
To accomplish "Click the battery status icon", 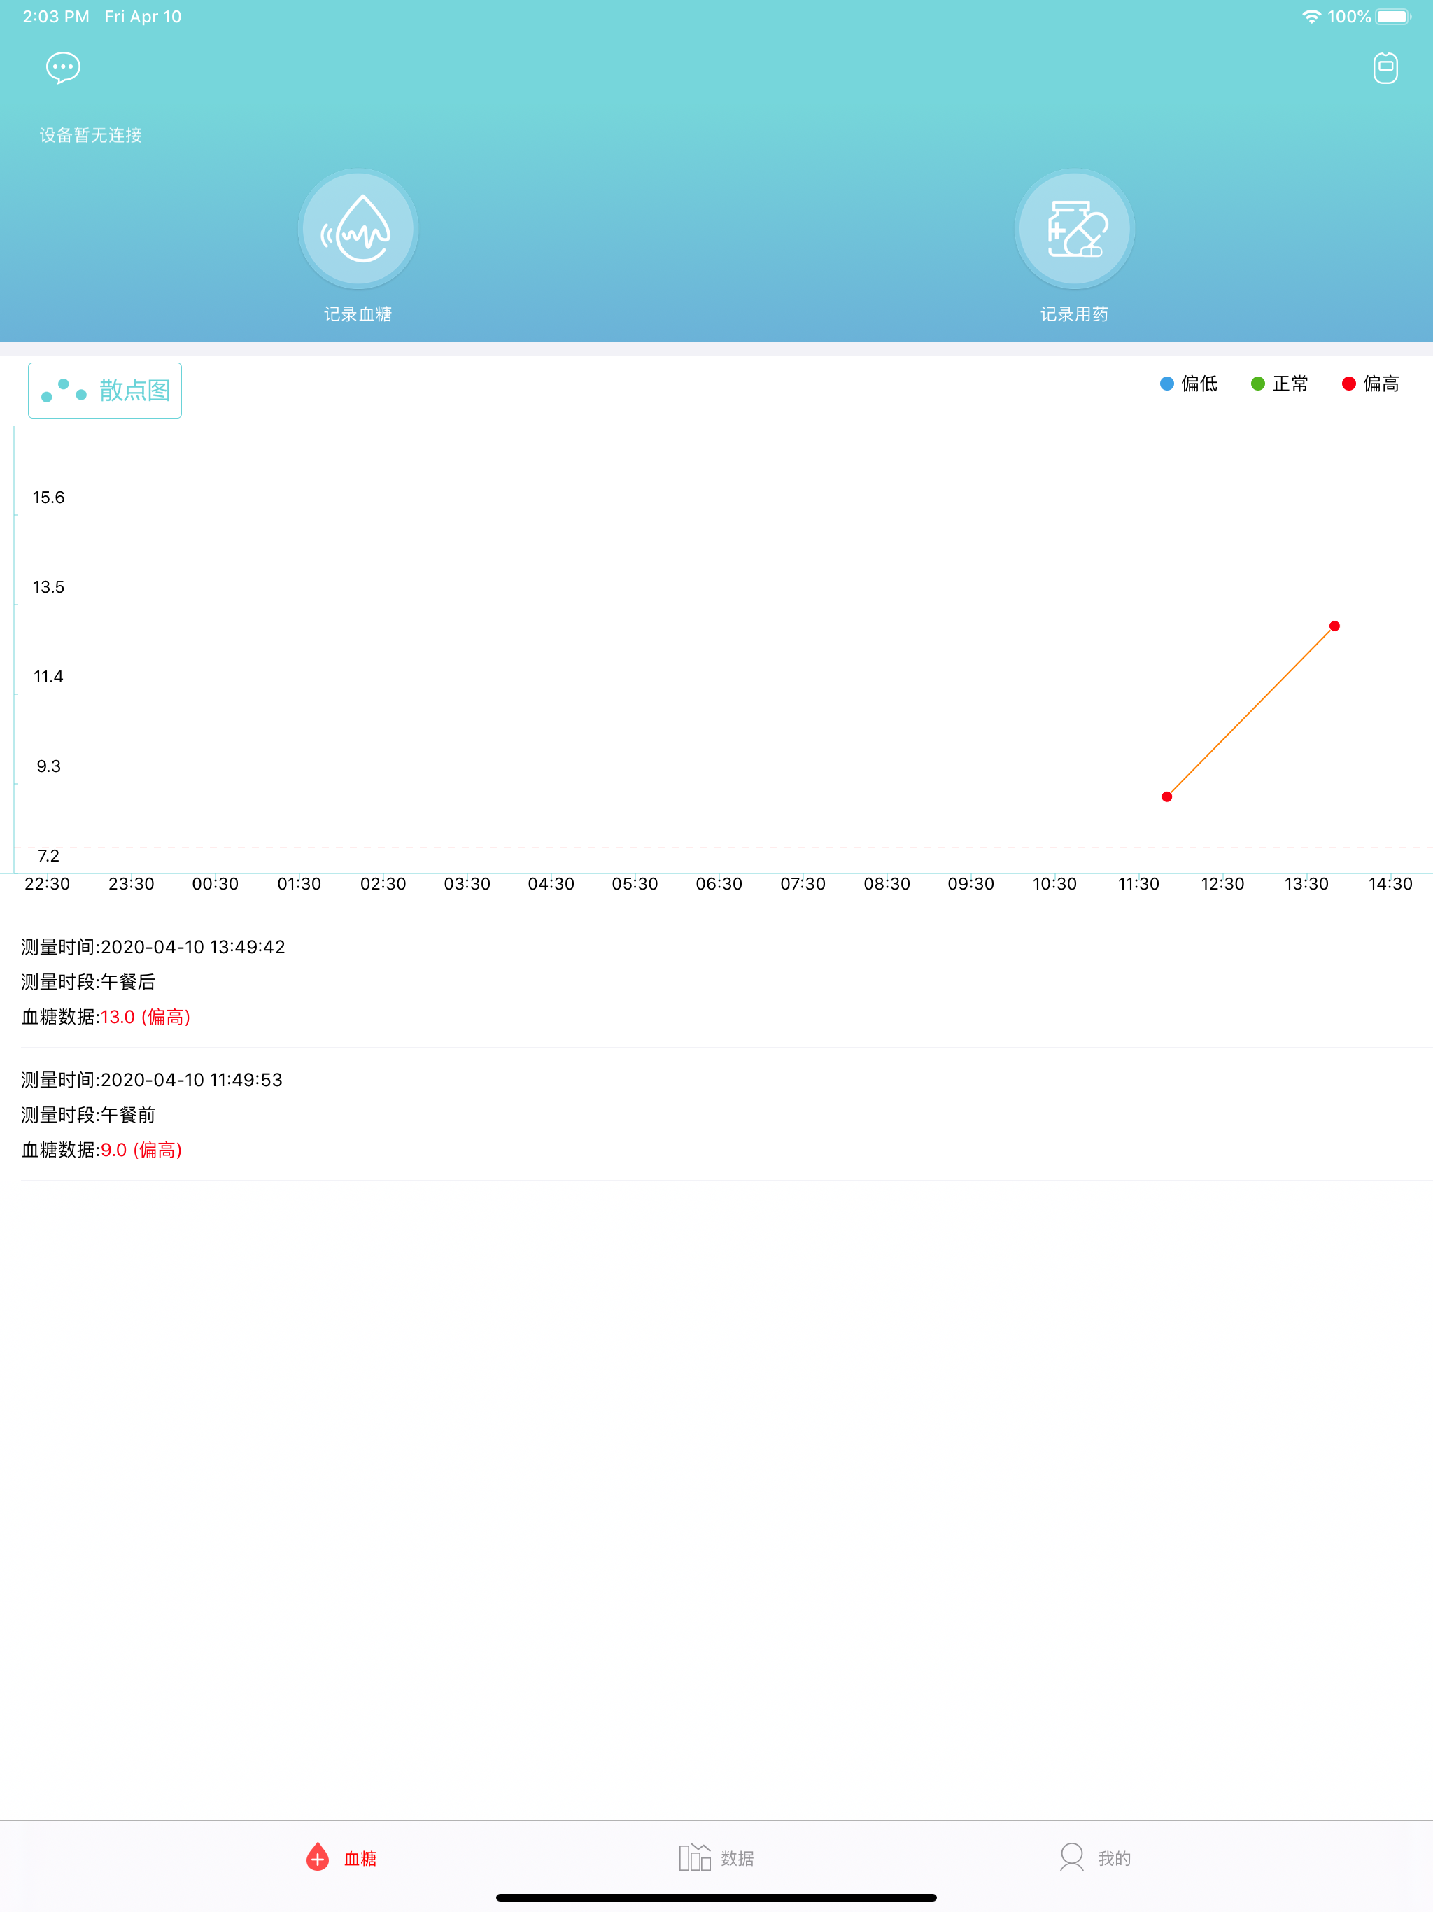I will coord(1393,16).
